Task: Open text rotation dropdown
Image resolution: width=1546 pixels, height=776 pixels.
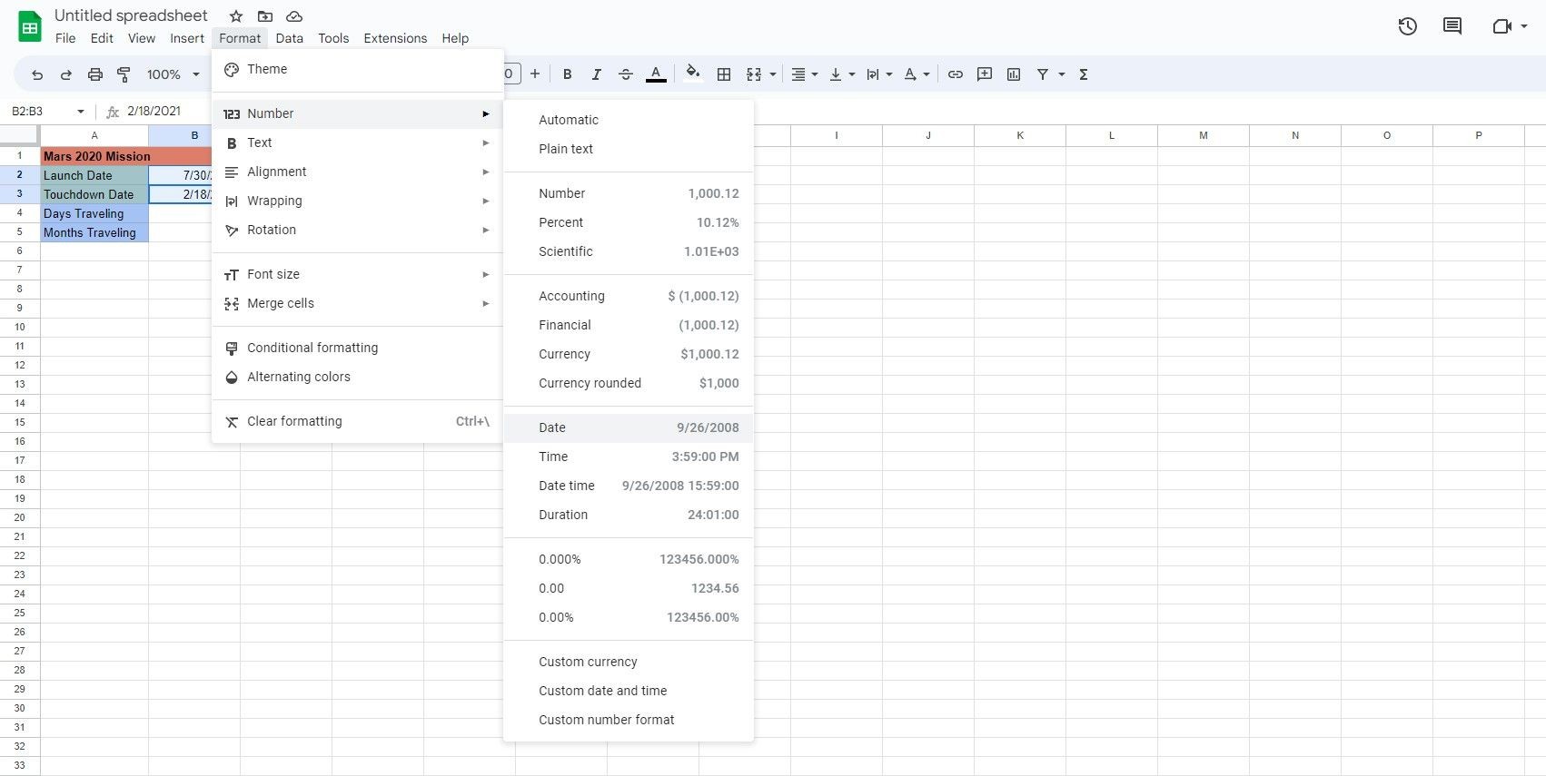Action: [917, 74]
